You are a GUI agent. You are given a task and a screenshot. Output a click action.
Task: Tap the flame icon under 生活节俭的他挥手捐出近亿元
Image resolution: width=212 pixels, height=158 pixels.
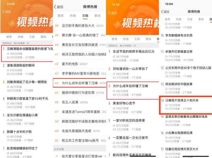coord(114,57)
